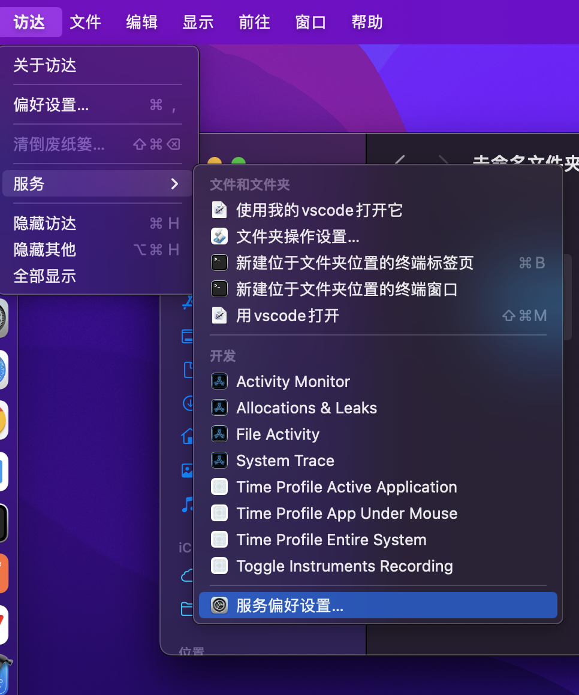Click the Allocations & Leaks label
Image resolution: width=579 pixels, height=695 pixels.
[x=306, y=408]
